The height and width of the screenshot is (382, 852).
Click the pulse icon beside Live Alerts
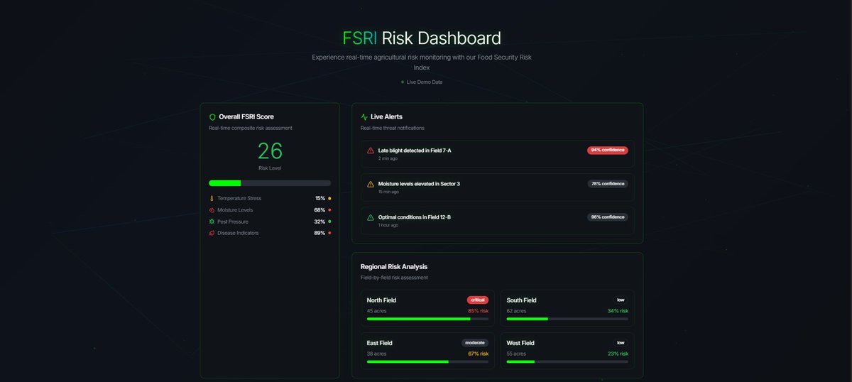click(x=364, y=116)
